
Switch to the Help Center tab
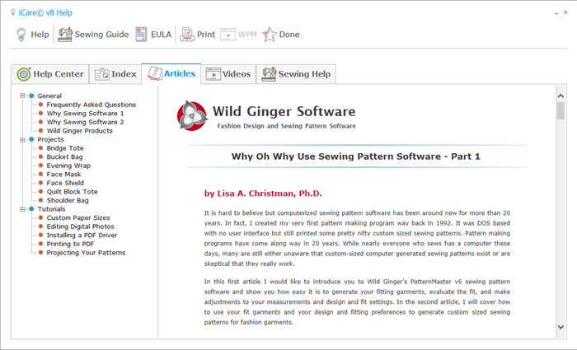tap(50, 74)
